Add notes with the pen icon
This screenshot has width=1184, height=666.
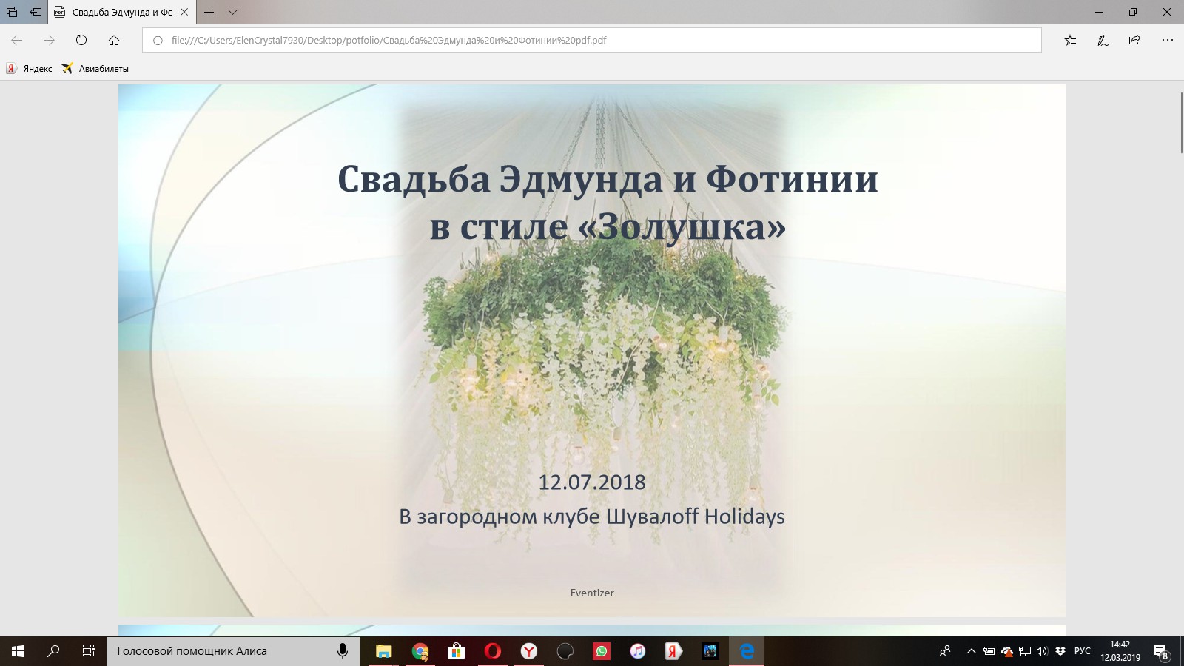(1103, 40)
